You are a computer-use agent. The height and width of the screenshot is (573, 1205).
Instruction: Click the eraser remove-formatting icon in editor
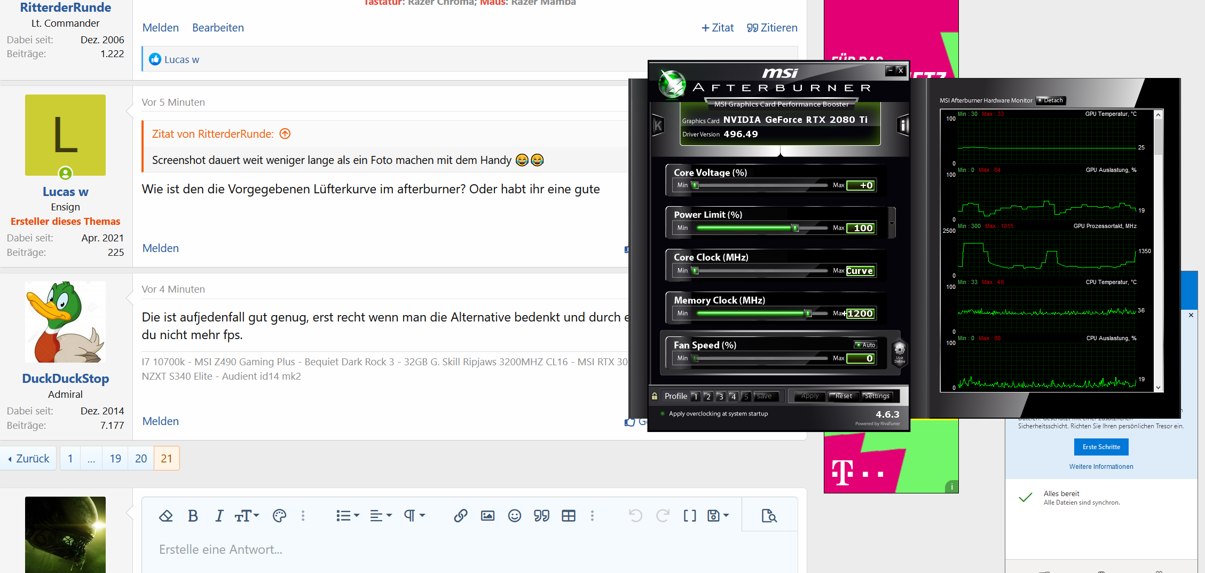(x=166, y=515)
